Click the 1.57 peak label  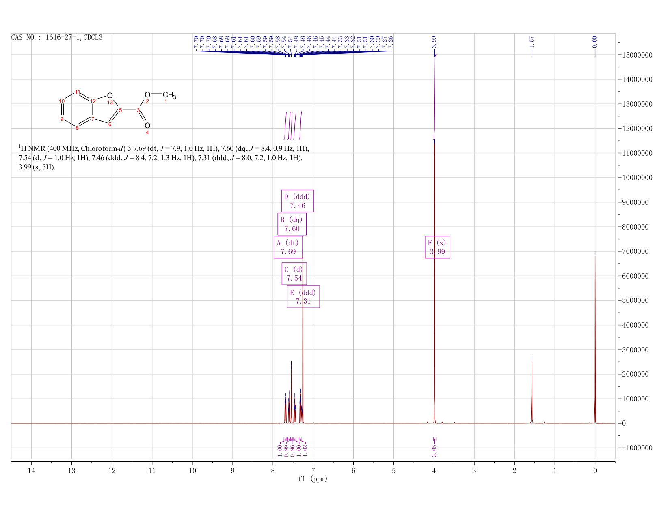(532, 41)
